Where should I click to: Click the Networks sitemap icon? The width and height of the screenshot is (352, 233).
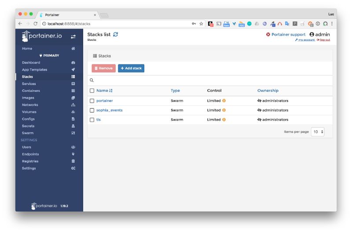point(73,105)
